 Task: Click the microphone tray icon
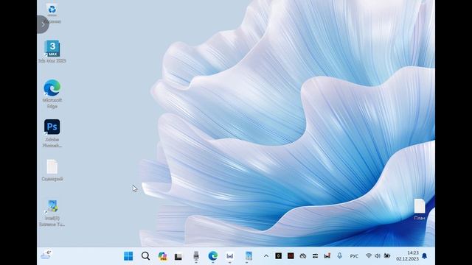click(339, 255)
